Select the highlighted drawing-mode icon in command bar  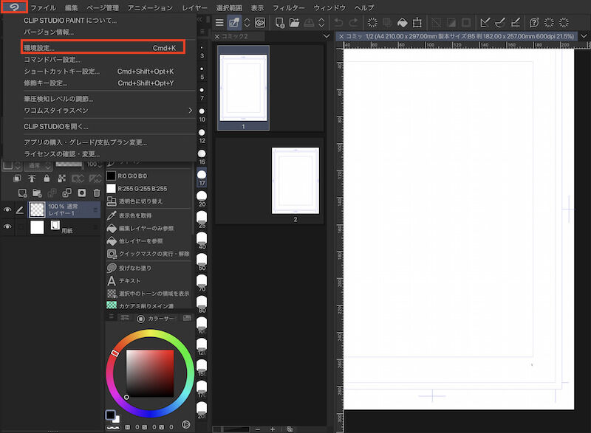pos(234,23)
